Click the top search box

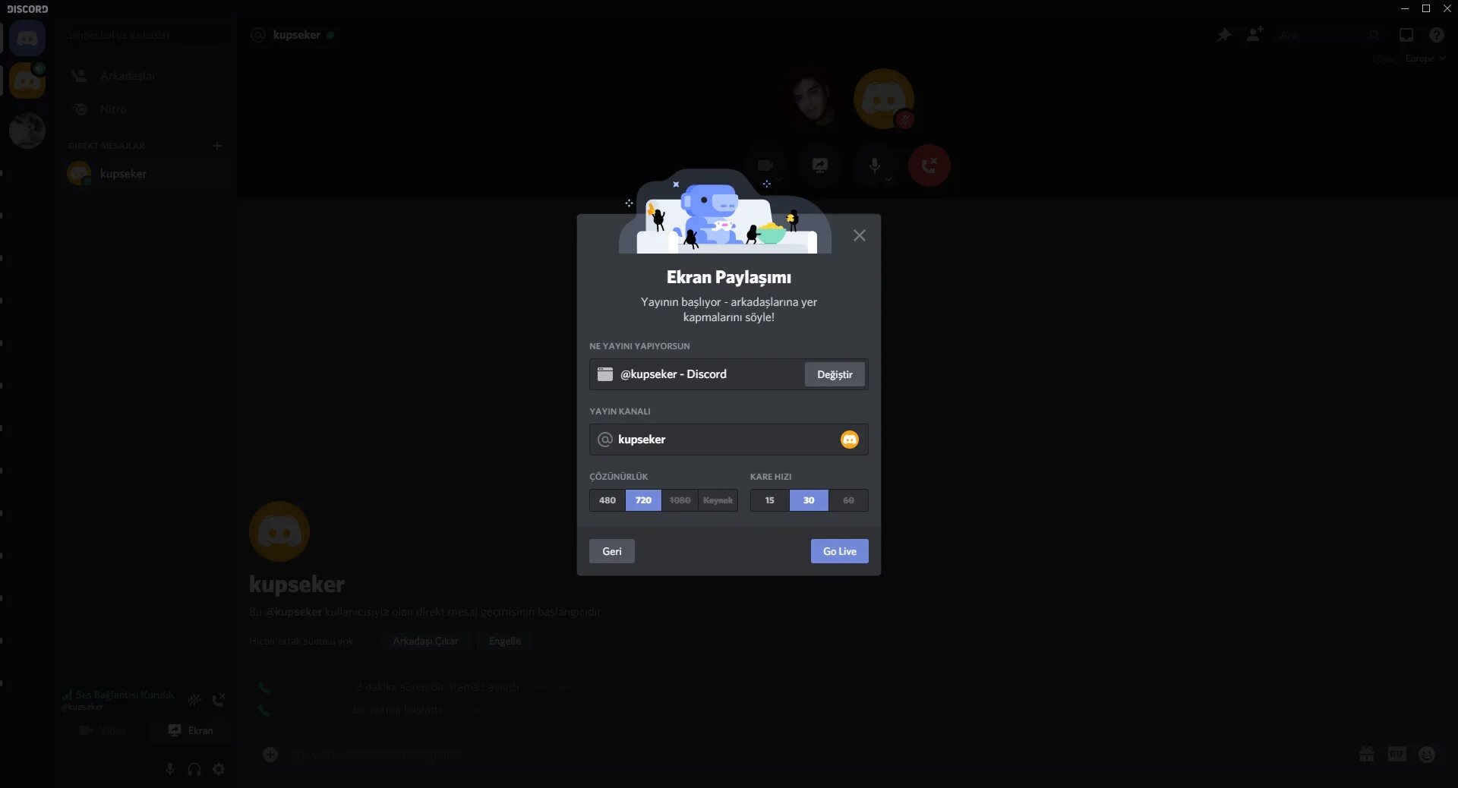[x=1329, y=35]
